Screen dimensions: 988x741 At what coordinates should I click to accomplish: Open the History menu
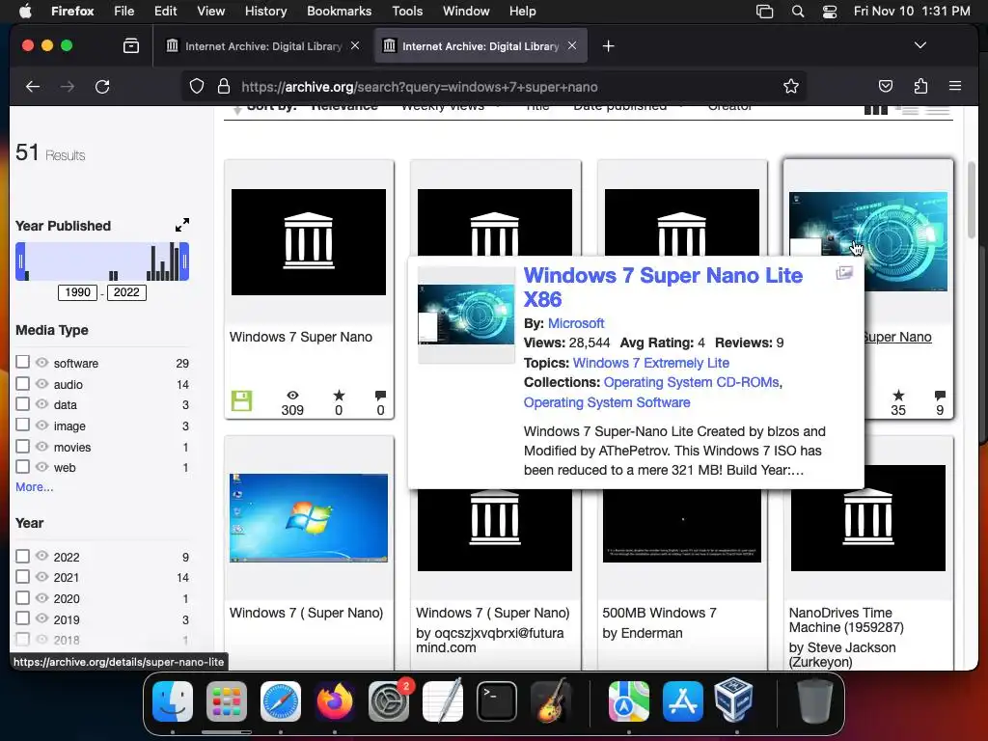(265, 12)
